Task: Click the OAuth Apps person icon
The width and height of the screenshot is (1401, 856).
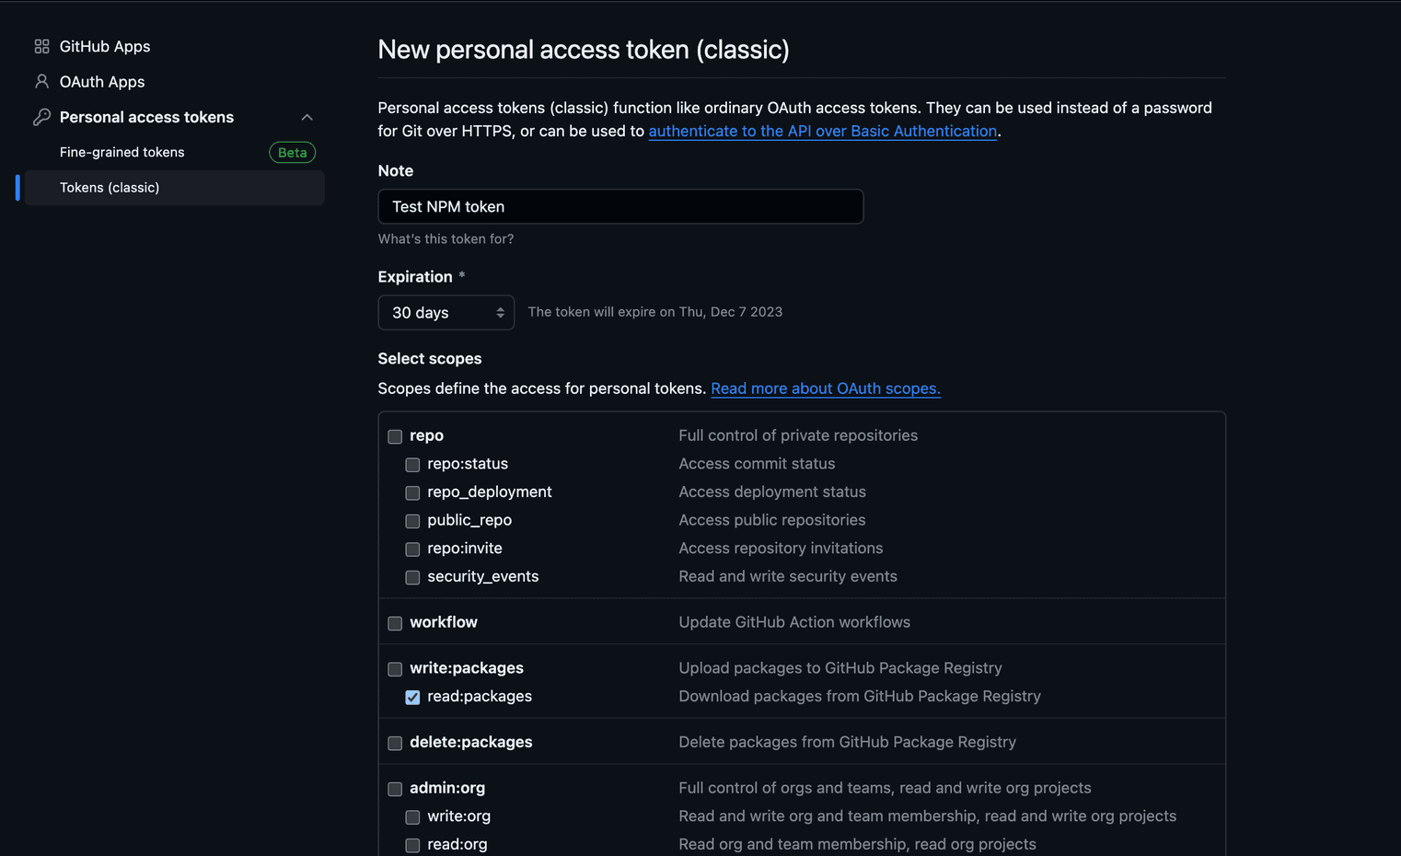Action: pyautogui.click(x=41, y=82)
